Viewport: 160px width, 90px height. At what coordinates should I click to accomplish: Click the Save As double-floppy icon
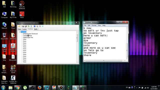pyautogui.click(x=26, y=26)
